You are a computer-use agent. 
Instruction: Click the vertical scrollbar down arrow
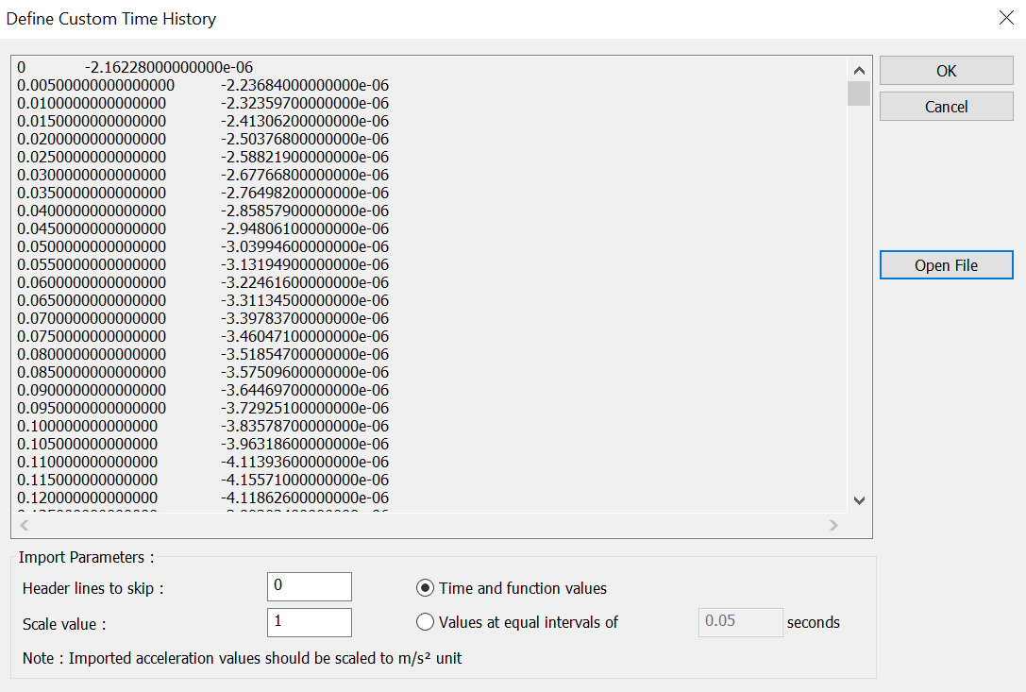(x=858, y=500)
